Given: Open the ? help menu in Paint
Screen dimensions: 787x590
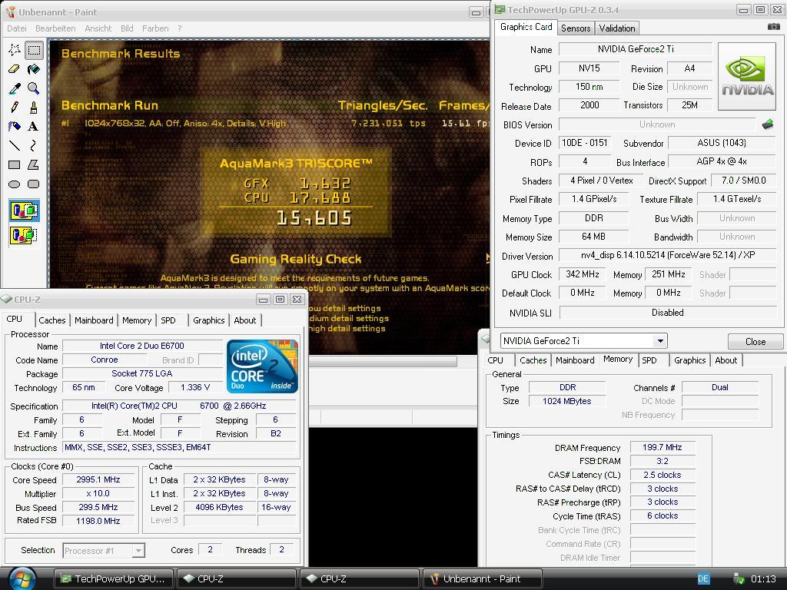Looking at the screenshot, I should pyautogui.click(x=180, y=28).
